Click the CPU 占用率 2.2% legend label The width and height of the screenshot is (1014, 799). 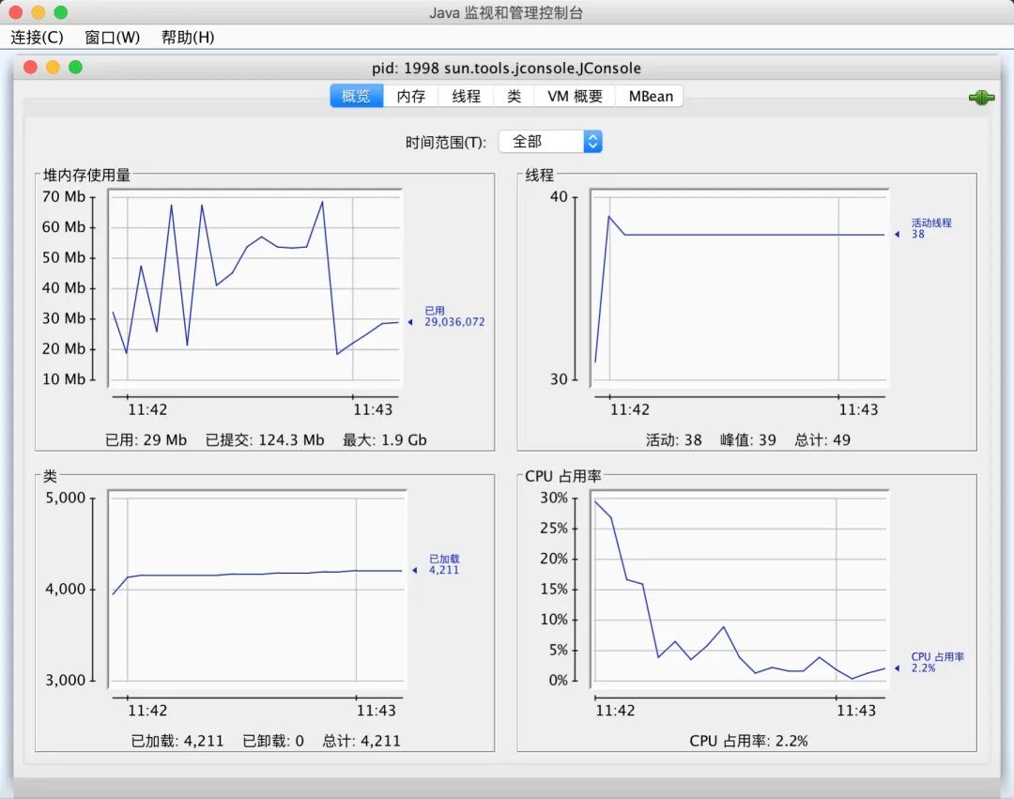pos(937,662)
